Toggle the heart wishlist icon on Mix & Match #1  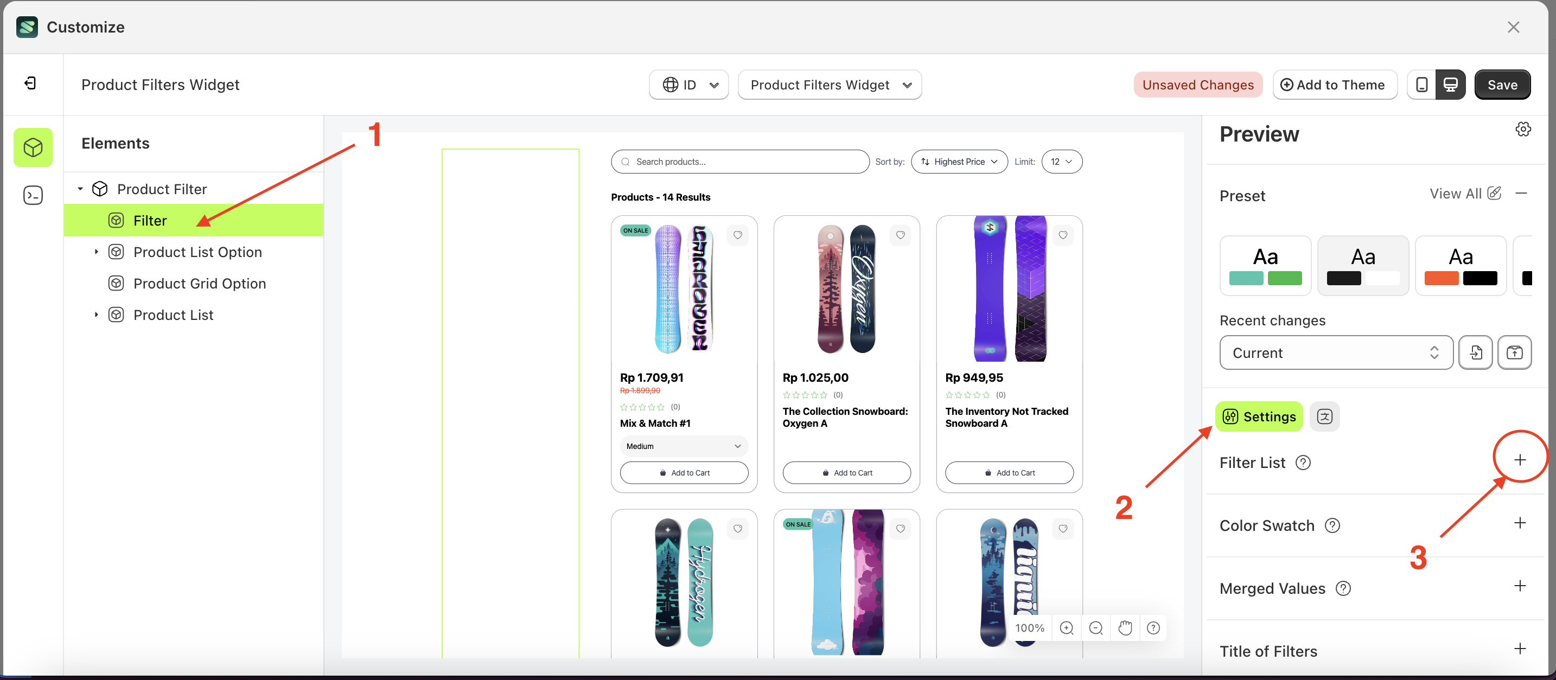tap(737, 235)
